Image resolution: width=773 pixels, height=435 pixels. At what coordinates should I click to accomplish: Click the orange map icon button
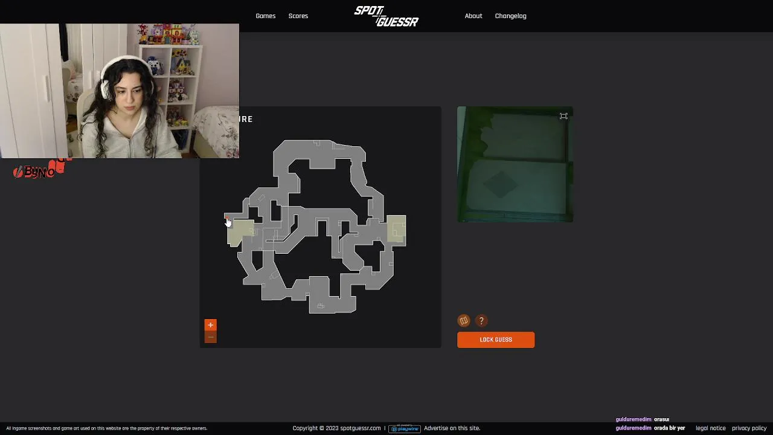tap(464, 321)
